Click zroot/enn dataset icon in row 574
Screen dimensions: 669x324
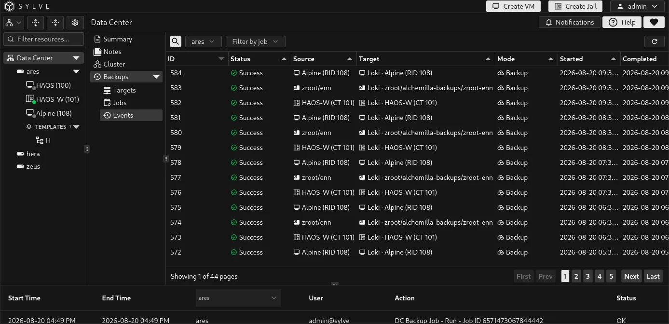pyautogui.click(x=297, y=222)
